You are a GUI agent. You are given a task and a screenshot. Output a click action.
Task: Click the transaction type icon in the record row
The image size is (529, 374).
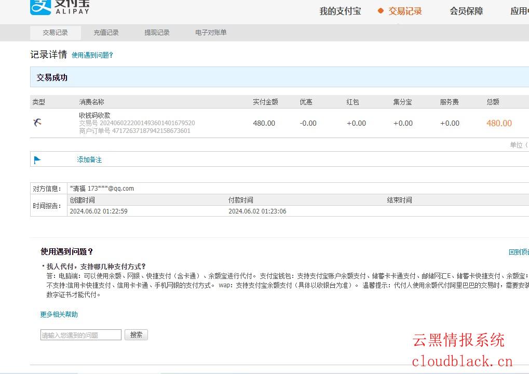(x=37, y=123)
